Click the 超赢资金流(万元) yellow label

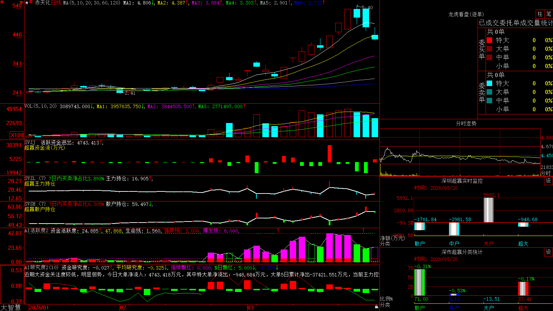click(x=45, y=148)
